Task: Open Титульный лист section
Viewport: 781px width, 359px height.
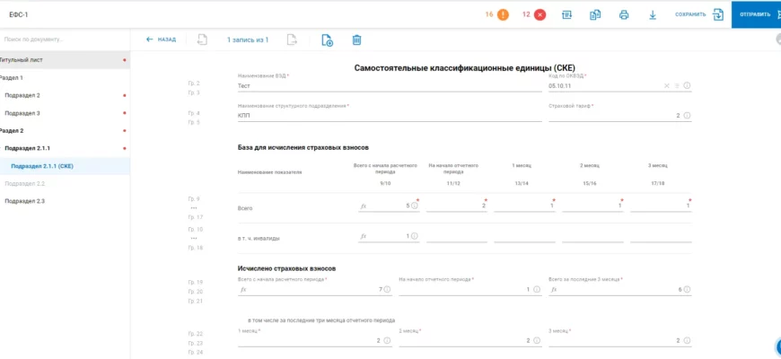Action: pos(65,60)
